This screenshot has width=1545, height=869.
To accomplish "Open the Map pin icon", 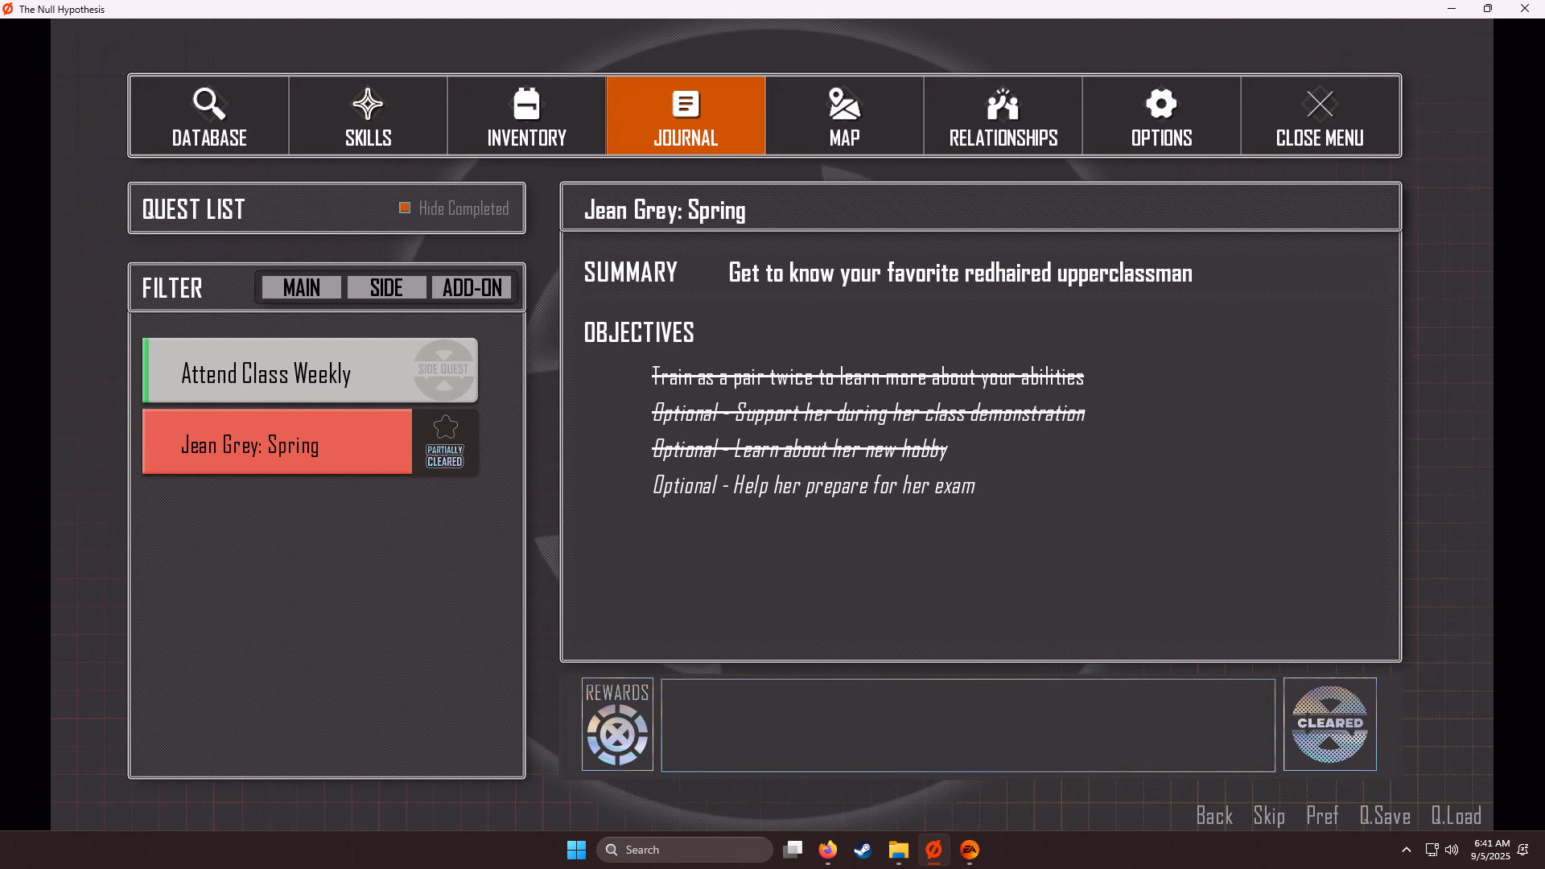I will (x=844, y=104).
